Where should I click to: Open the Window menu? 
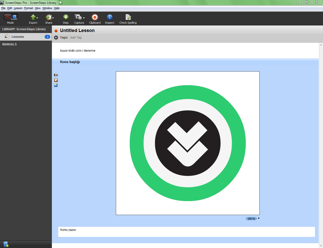pos(47,8)
